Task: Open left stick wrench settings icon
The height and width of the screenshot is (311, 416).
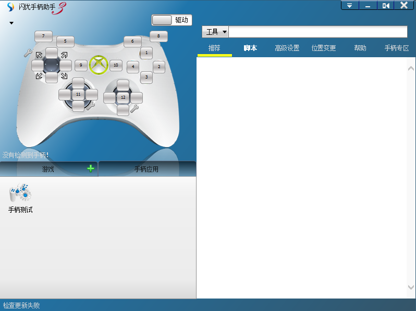Action: (x=91, y=106)
